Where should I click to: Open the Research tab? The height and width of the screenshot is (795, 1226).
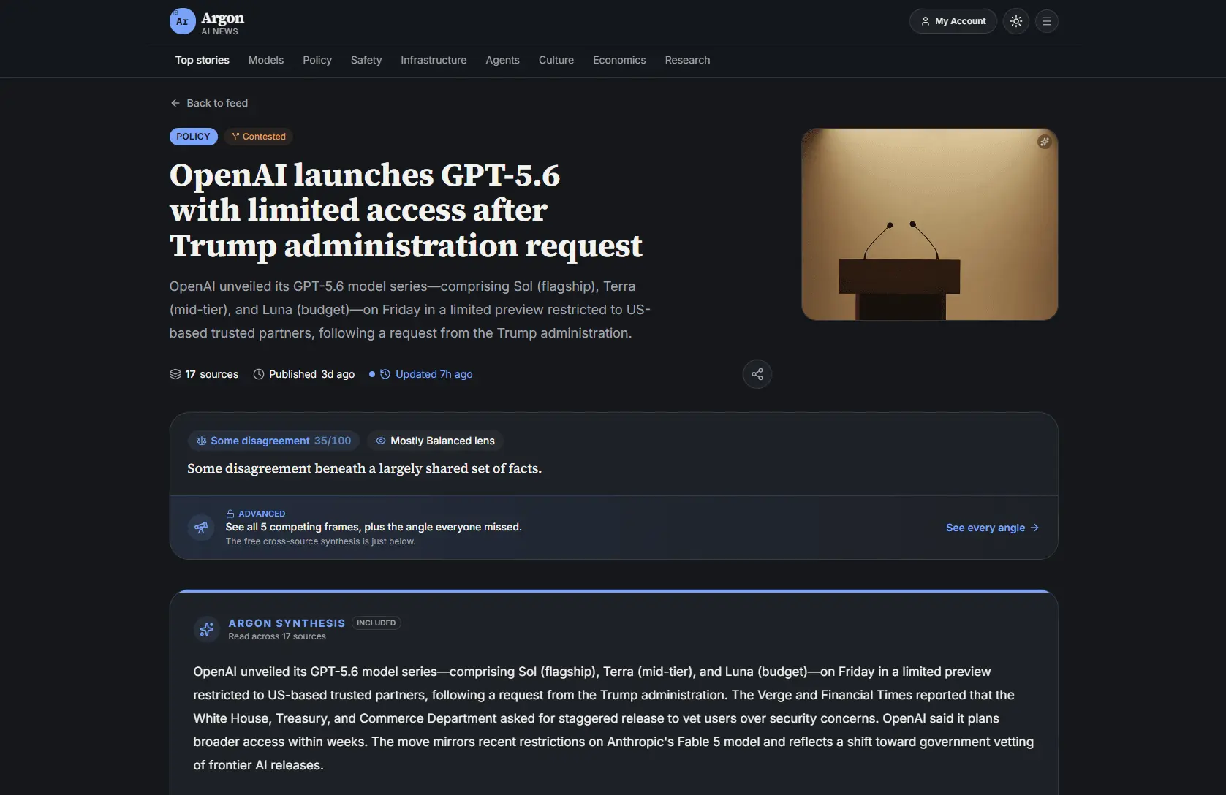tap(687, 60)
